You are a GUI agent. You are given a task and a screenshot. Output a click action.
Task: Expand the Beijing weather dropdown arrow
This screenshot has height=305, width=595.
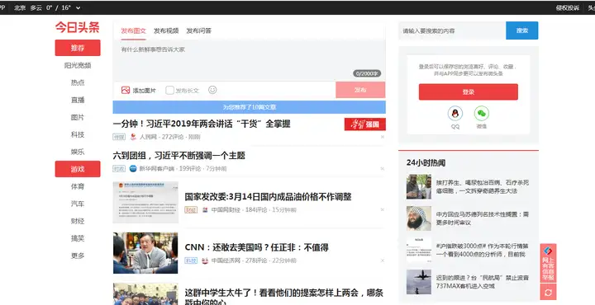point(79,8)
